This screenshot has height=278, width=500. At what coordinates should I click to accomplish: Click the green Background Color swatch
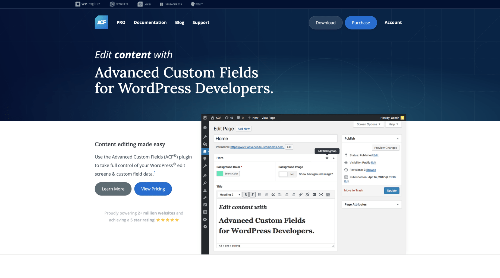point(220,174)
